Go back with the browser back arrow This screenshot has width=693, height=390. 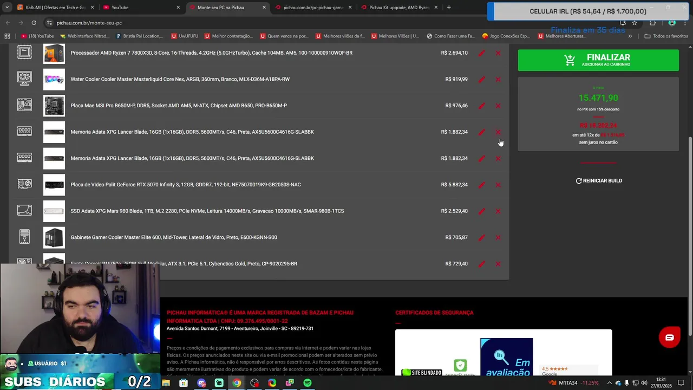tap(8, 23)
